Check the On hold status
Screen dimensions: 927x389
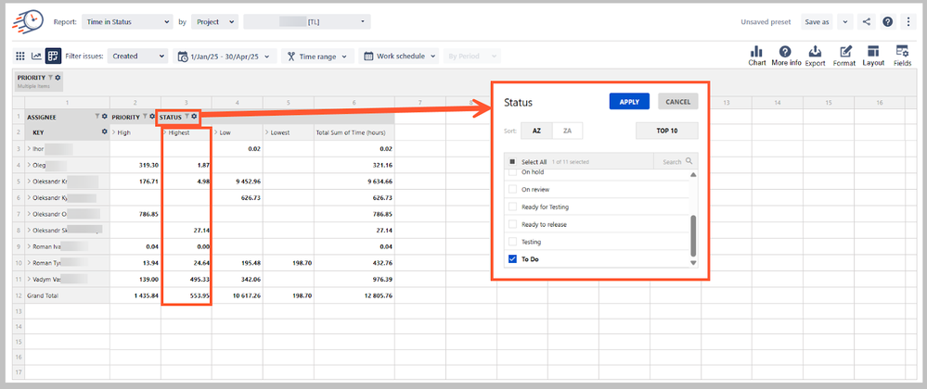(512, 172)
